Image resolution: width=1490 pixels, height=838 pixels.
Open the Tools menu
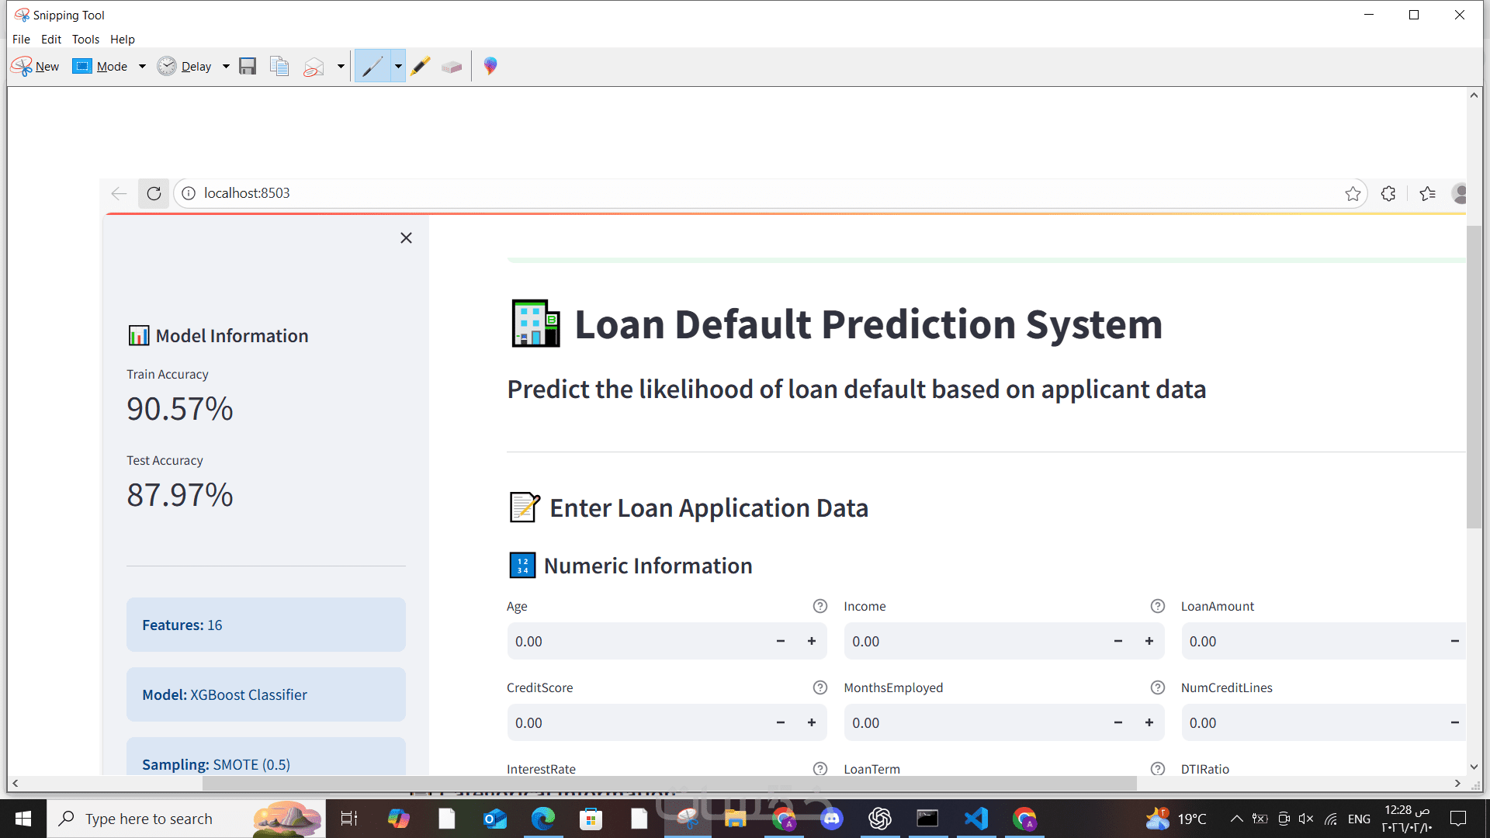(85, 39)
